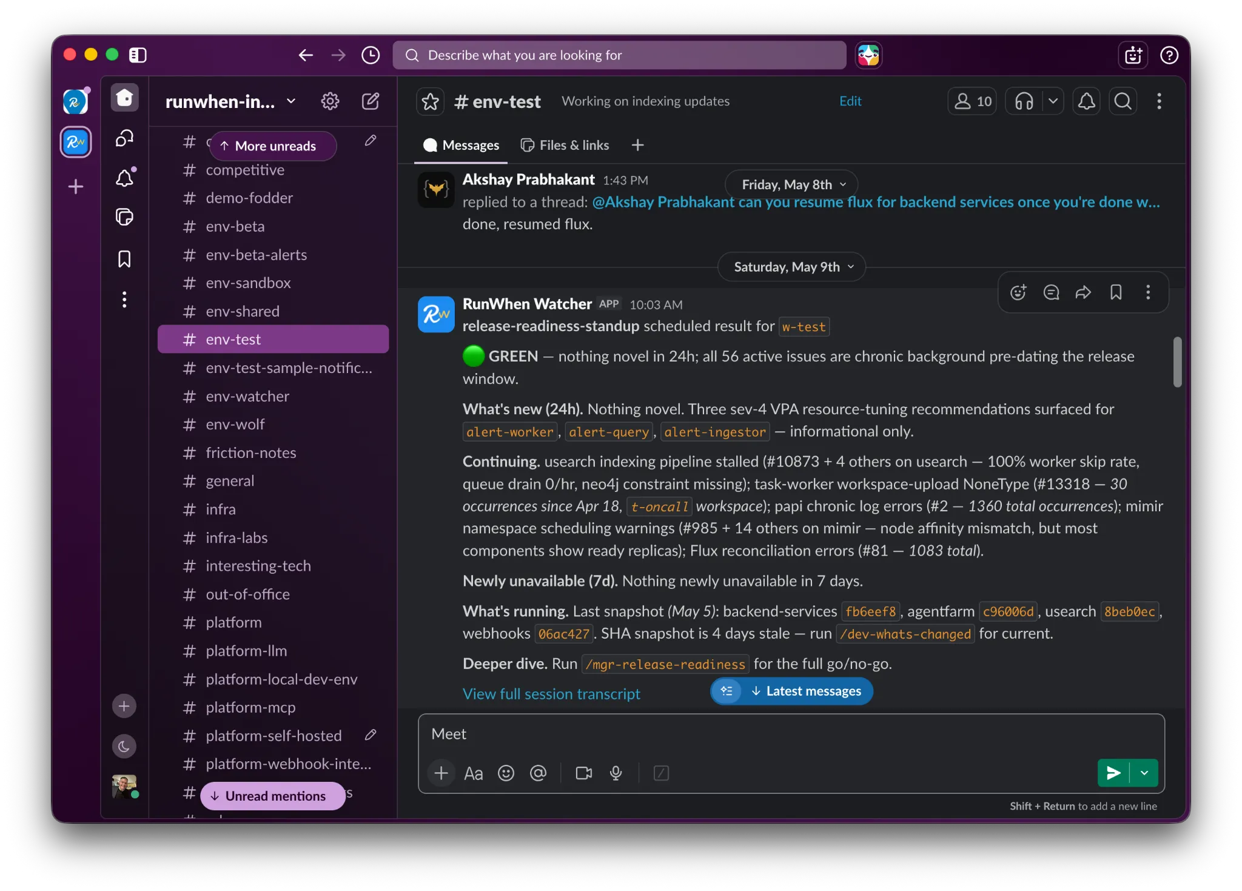This screenshot has height=891, width=1242.
Task: Open the calendar sparkle icon in title bar
Action: click(x=1133, y=55)
